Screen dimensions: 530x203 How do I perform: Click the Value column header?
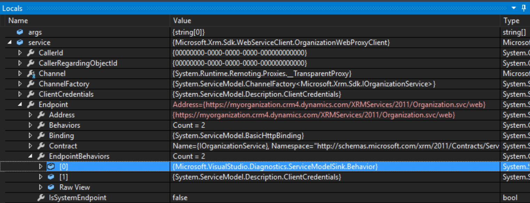click(182, 21)
